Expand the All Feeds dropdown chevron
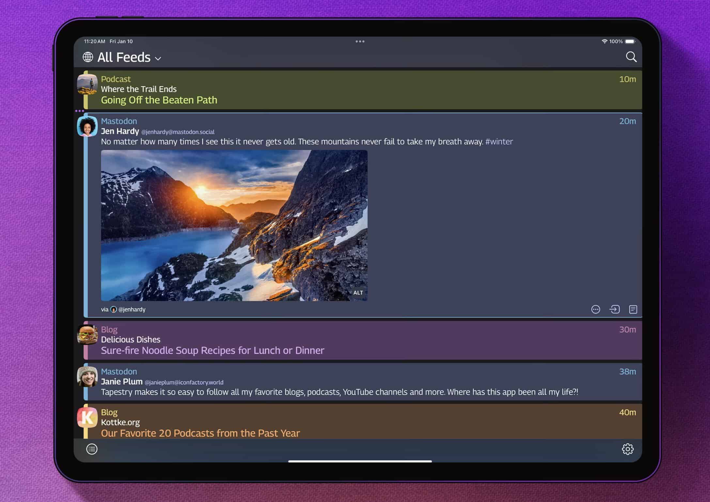Viewport: 710px width, 502px height. point(158,59)
